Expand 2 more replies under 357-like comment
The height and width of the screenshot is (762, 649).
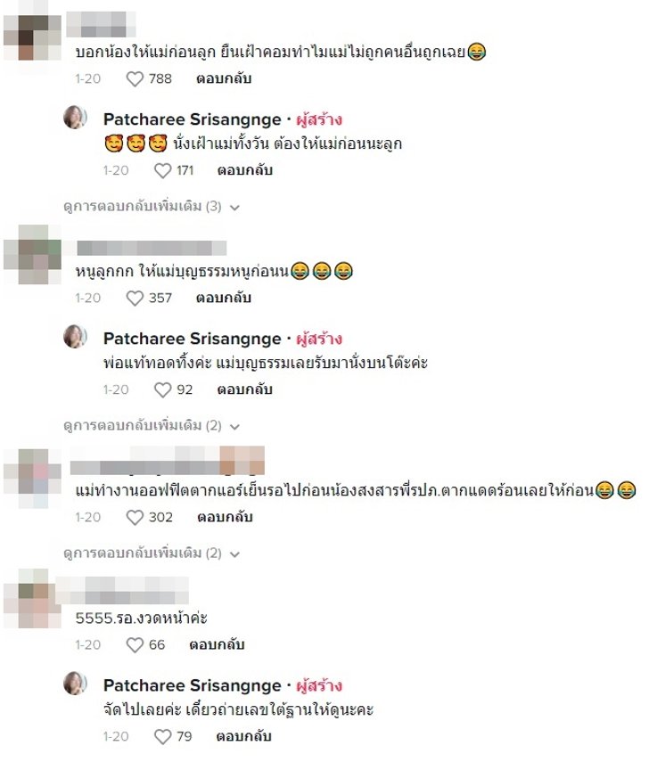(x=152, y=426)
